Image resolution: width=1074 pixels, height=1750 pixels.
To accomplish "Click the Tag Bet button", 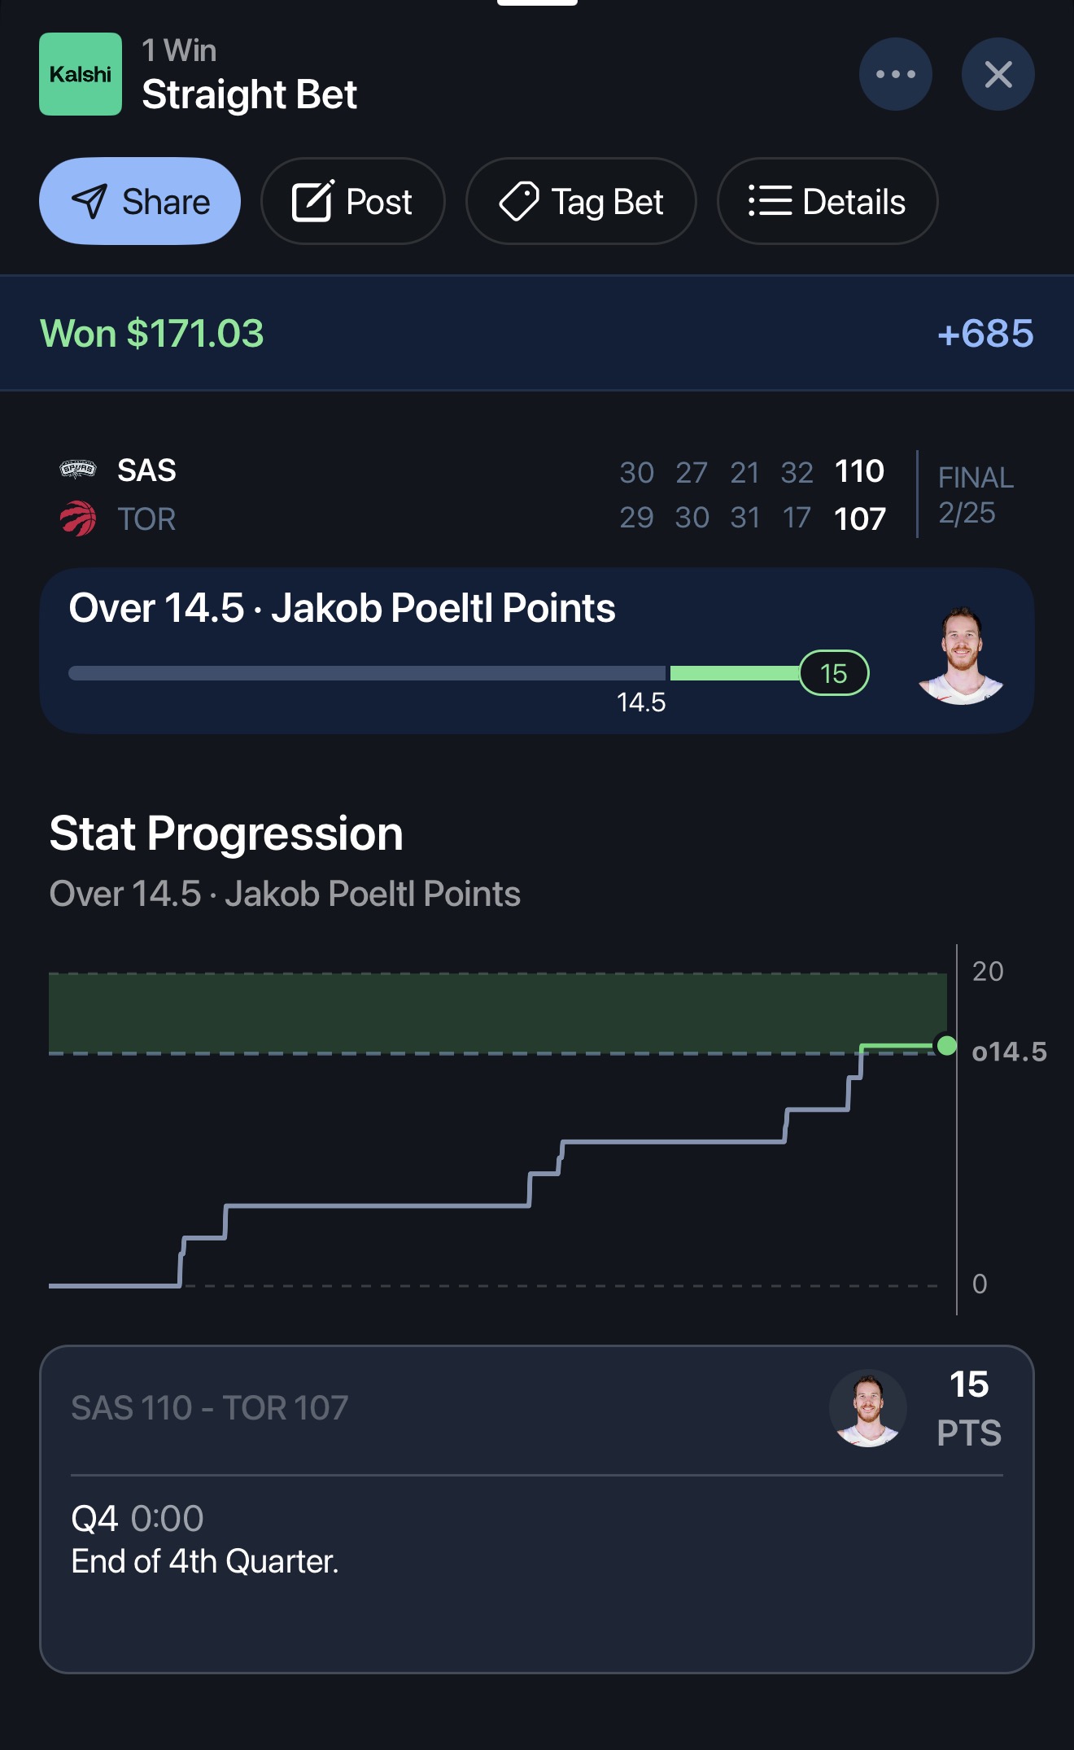I will coord(581,201).
